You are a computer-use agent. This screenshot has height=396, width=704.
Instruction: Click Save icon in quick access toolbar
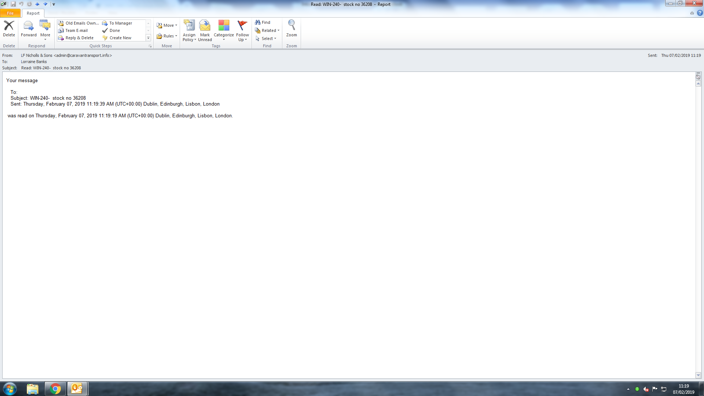13,4
